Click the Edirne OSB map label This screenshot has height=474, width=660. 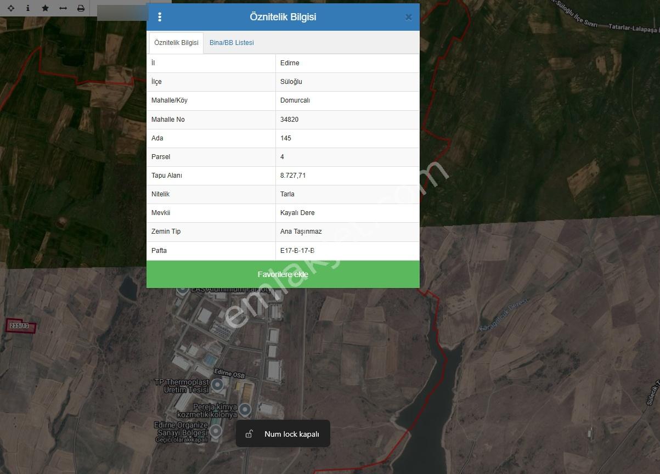pos(229,373)
